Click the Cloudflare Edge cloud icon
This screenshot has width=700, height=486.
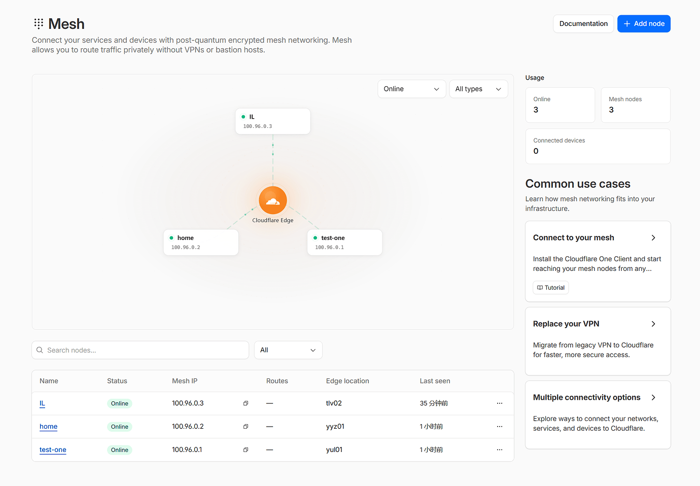273,200
